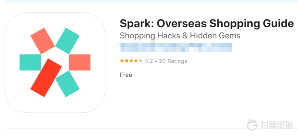Image resolution: width=298 pixels, height=136 pixels.
Task: Click the grey fifth rating star
Action: coord(141,61)
